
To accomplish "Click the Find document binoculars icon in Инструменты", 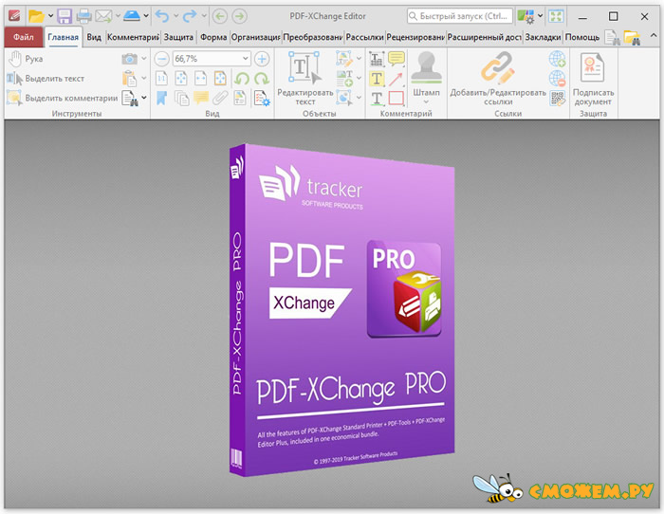I will click(130, 98).
